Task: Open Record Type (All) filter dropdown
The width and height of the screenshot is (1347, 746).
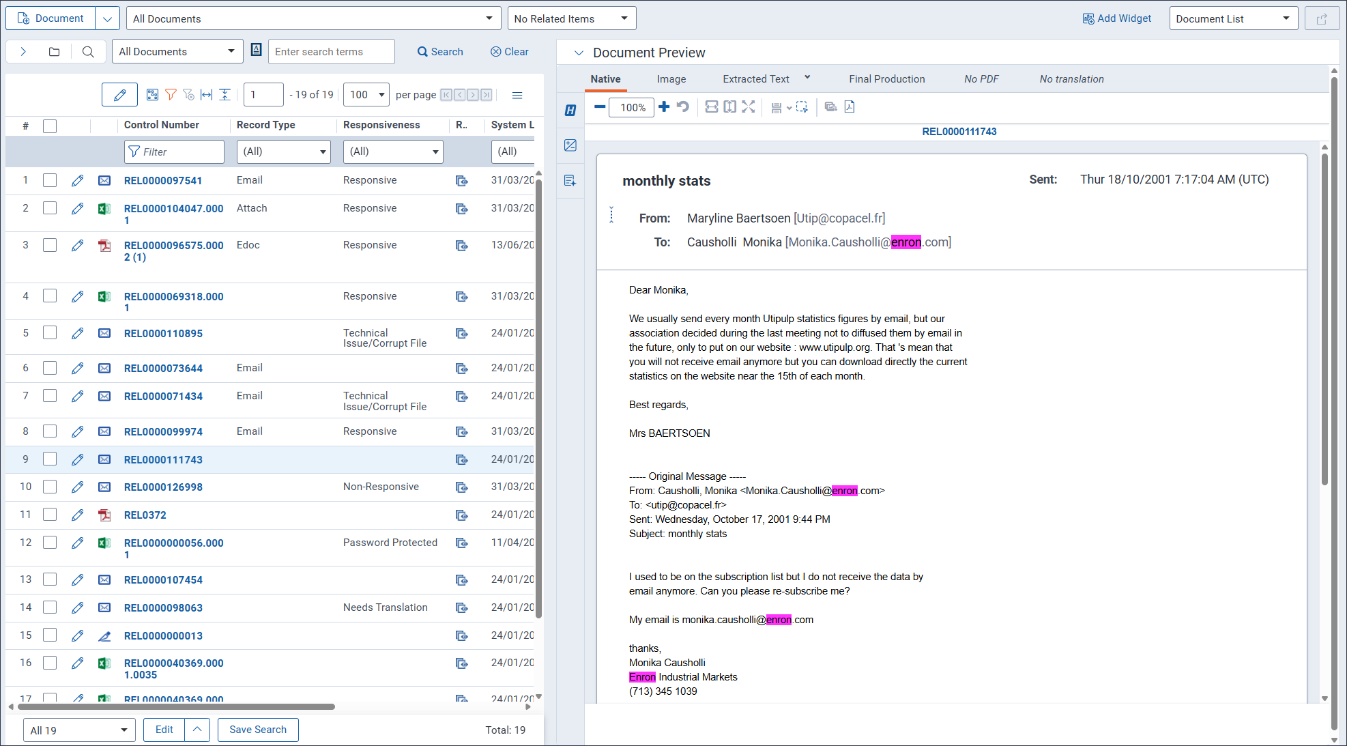Action: coord(284,152)
